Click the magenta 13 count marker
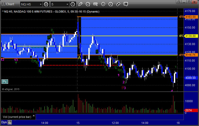This screenshot has width=199, height=126. [x=16, y=60]
